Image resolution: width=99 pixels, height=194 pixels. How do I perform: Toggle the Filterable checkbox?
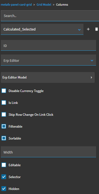pyautogui.click(x=4, y=127)
